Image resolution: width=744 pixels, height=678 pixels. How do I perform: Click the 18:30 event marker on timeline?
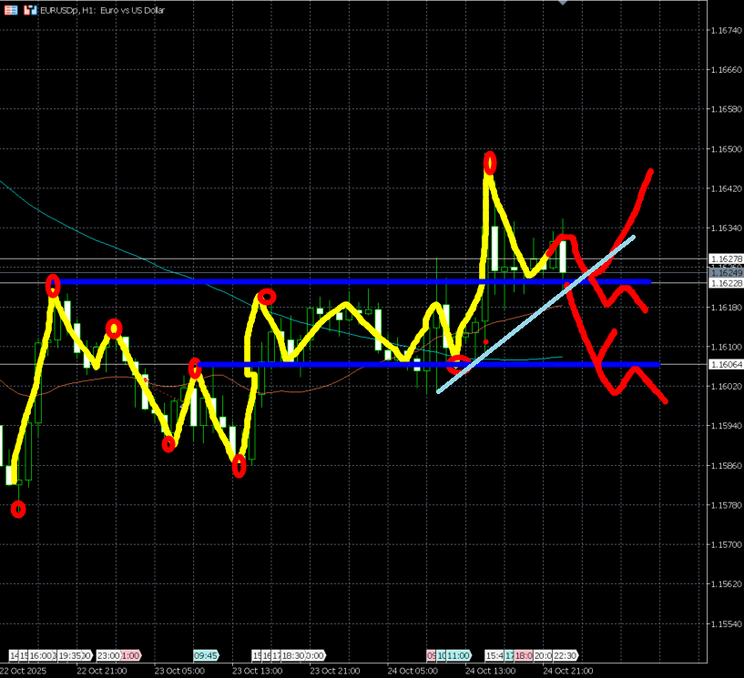(293, 655)
